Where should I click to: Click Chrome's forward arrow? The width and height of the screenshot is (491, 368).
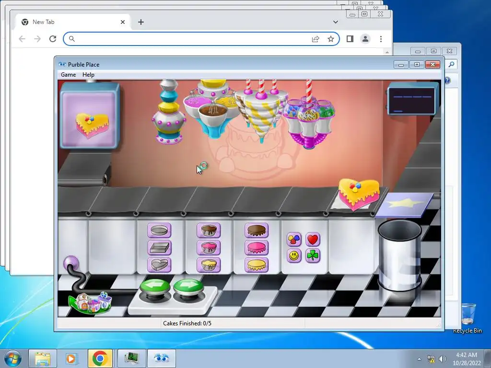[37, 39]
